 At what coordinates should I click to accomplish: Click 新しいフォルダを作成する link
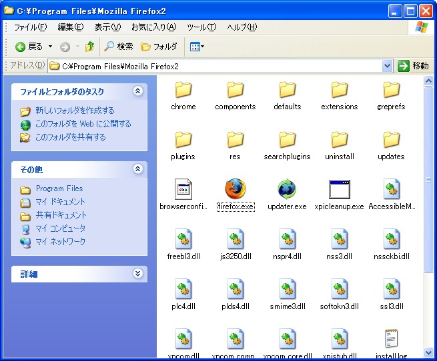[75, 111]
